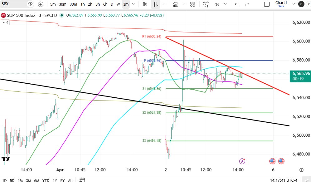
Task: Click the diamond icon beside the SPX symbol
Action: 30,4
